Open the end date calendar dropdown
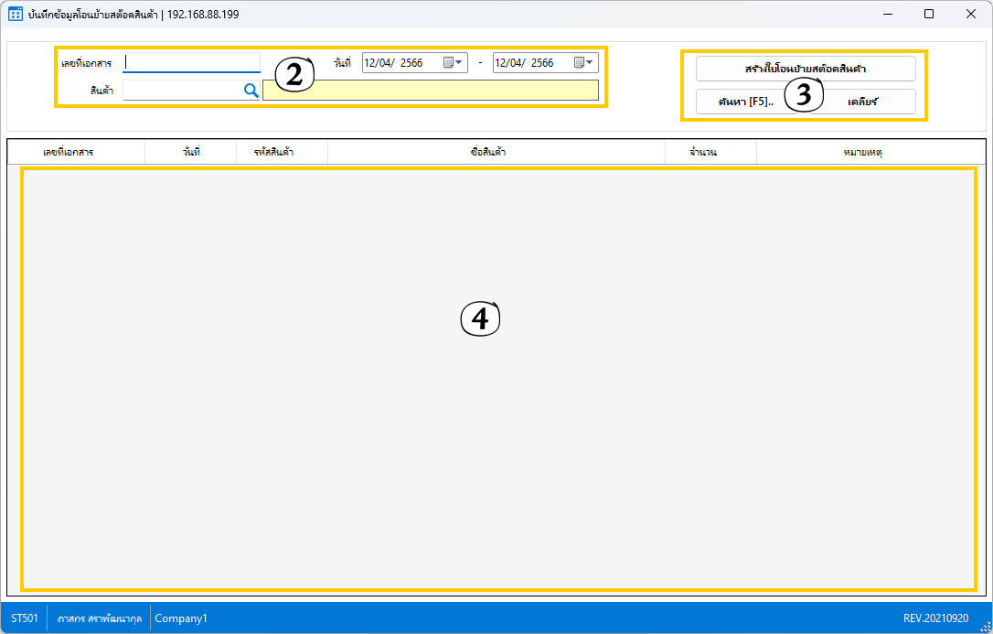Viewport: 993px width, 634px height. 585,63
